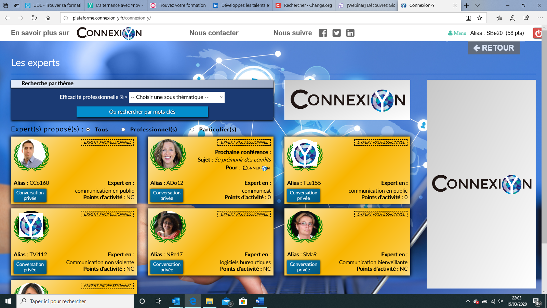Click the Connexion-Y logo panel beside search
547x308 pixels.
[x=347, y=100]
